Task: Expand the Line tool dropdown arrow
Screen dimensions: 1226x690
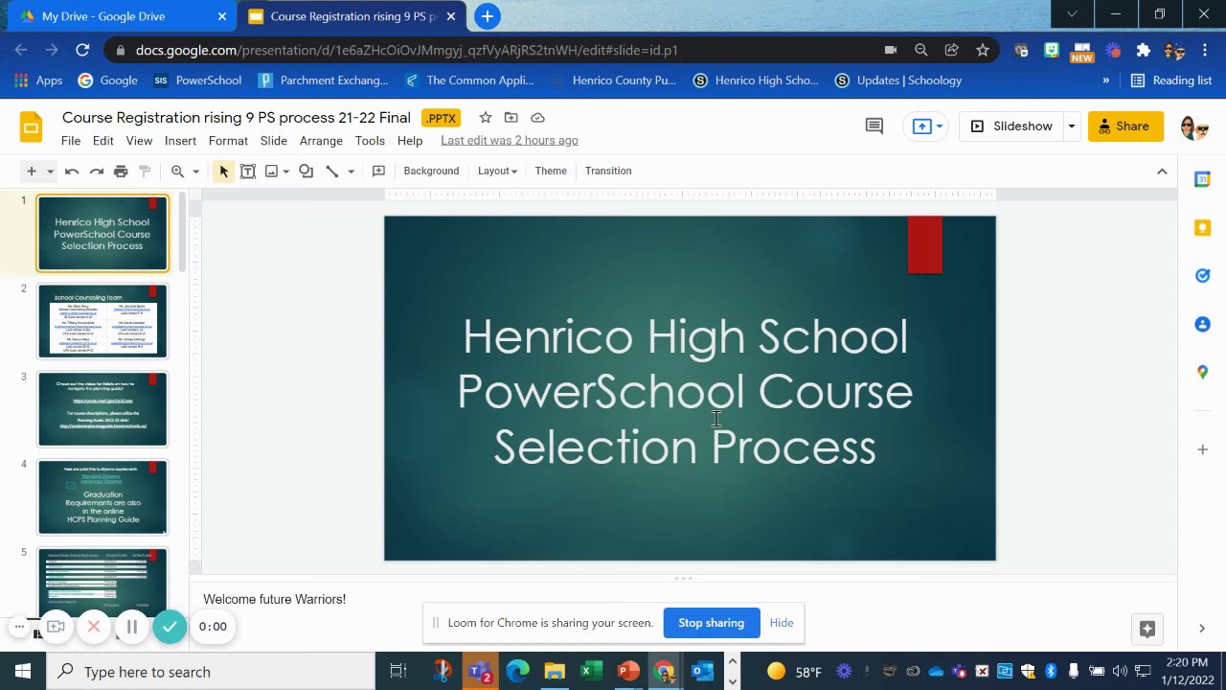Action: tap(351, 172)
